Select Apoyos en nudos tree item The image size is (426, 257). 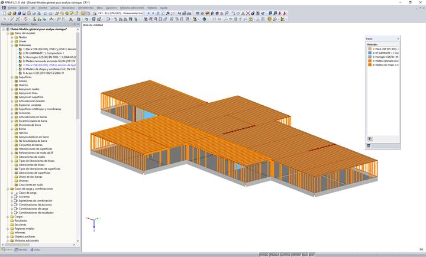(x=29, y=89)
